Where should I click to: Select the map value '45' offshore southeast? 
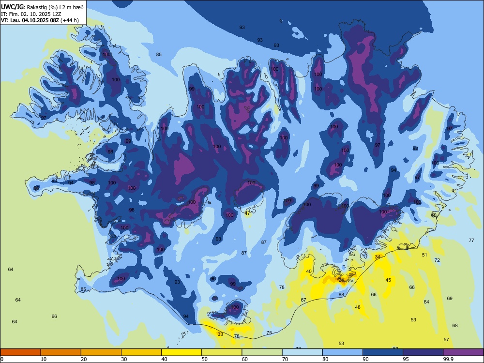pyautogui.click(x=388, y=280)
